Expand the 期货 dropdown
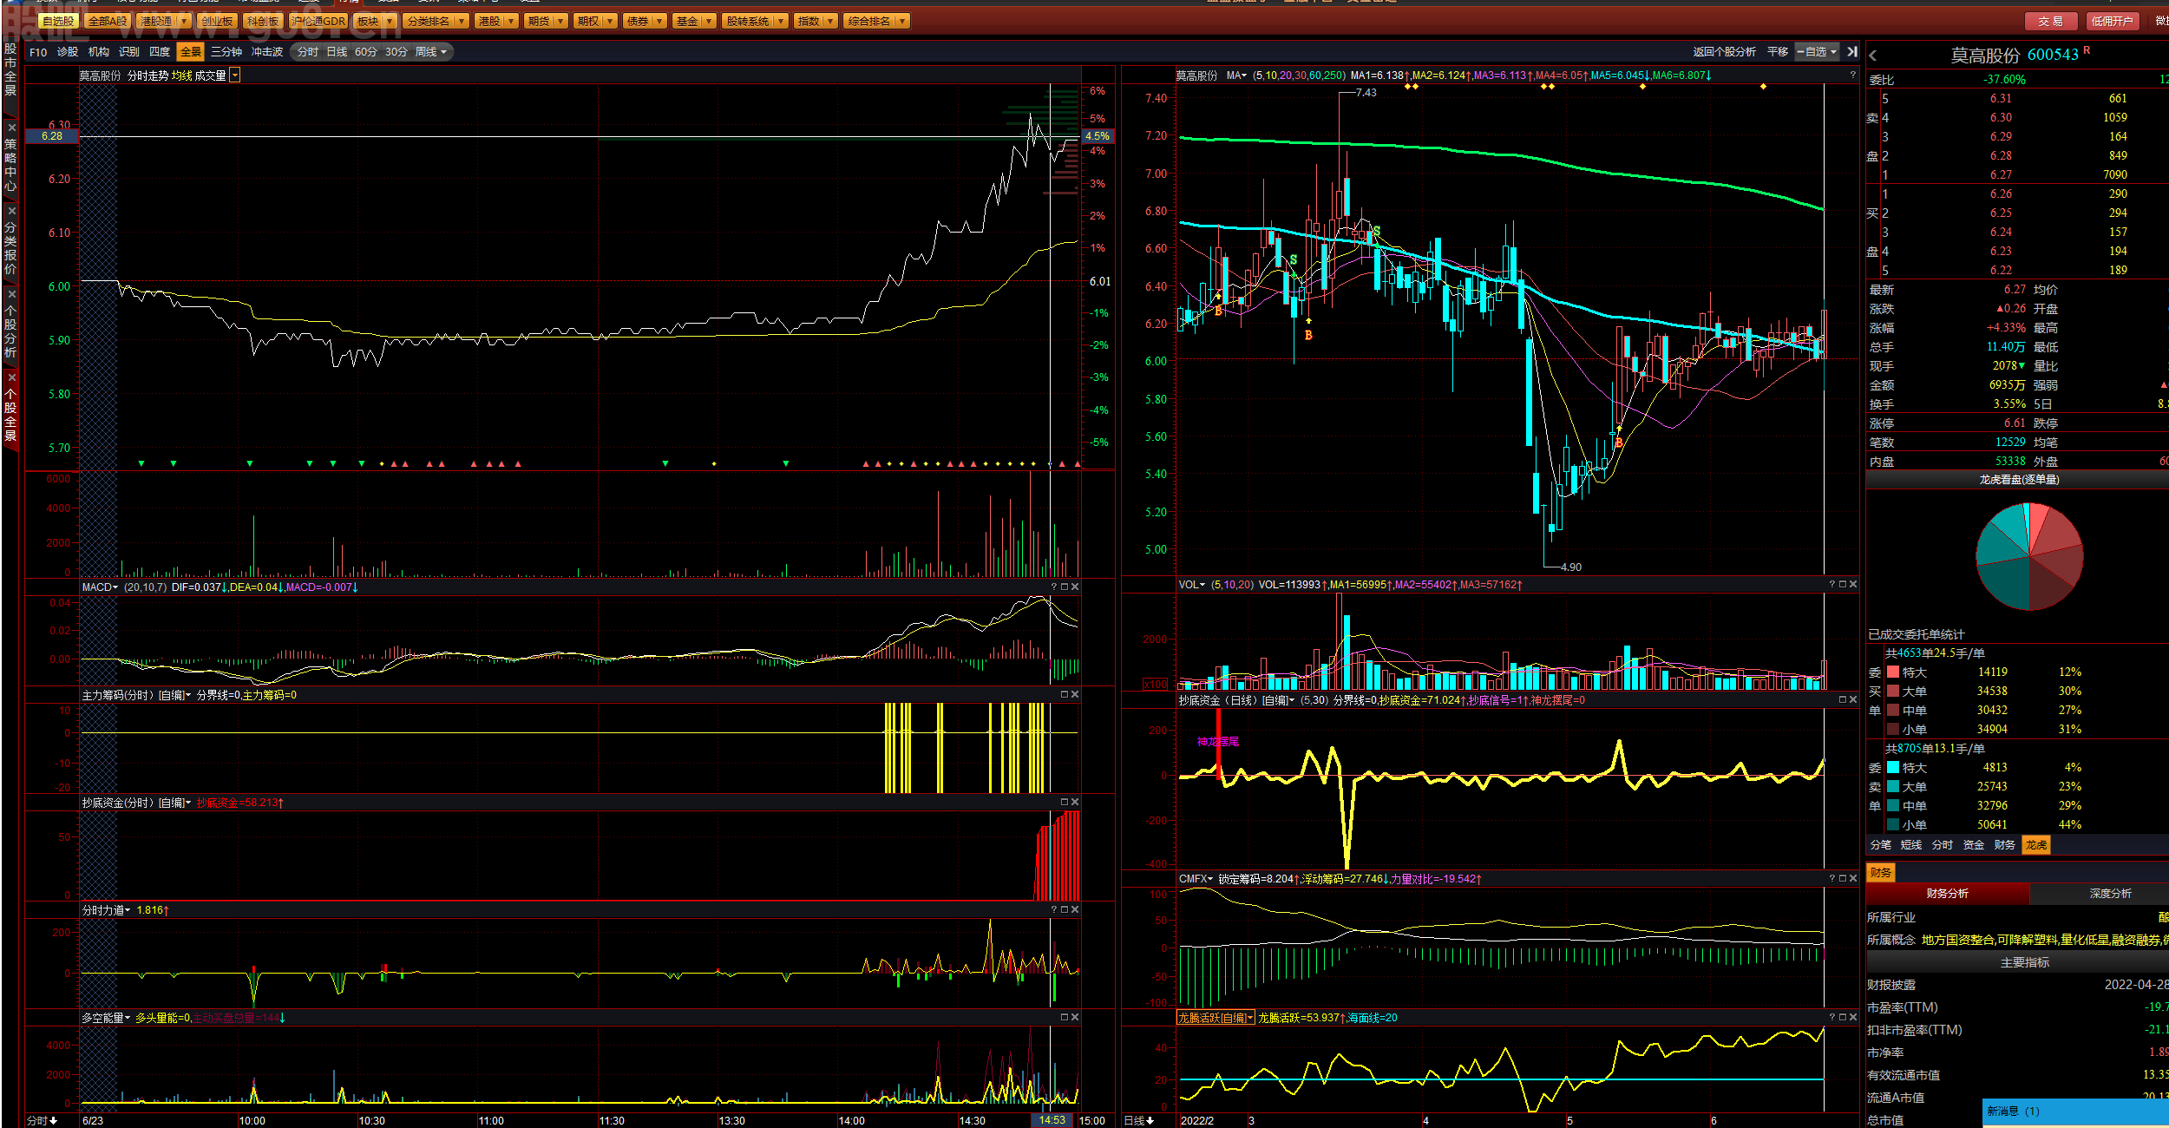The image size is (2169, 1128). [560, 22]
